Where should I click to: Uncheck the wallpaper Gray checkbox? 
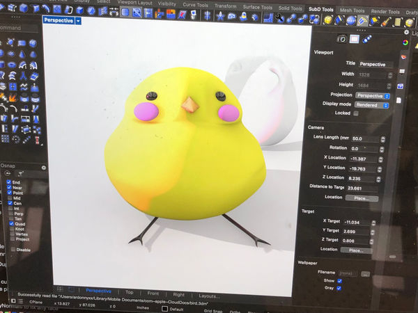[339, 288]
